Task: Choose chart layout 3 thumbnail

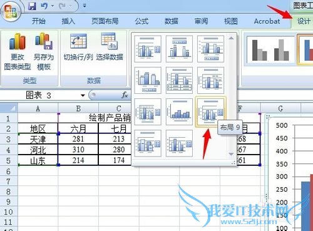Action: coord(211,49)
